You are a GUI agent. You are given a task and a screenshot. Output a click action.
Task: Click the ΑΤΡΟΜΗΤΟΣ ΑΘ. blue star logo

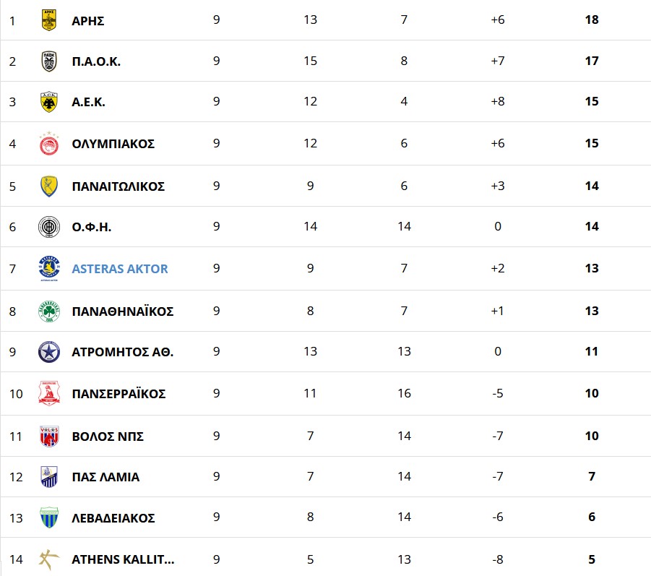coord(49,352)
